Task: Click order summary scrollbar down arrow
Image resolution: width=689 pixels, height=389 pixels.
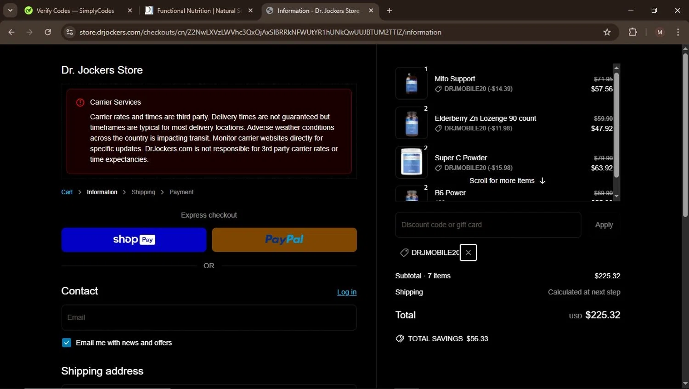Action: click(x=616, y=196)
